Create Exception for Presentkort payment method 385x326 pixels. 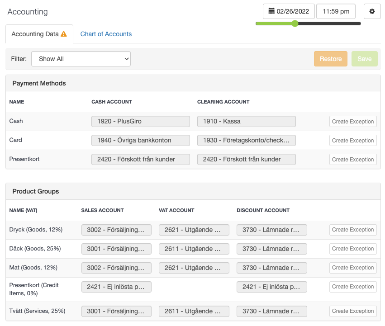(353, 160)
